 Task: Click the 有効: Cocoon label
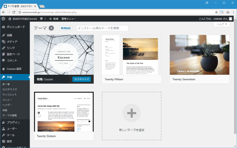[45, 79]
